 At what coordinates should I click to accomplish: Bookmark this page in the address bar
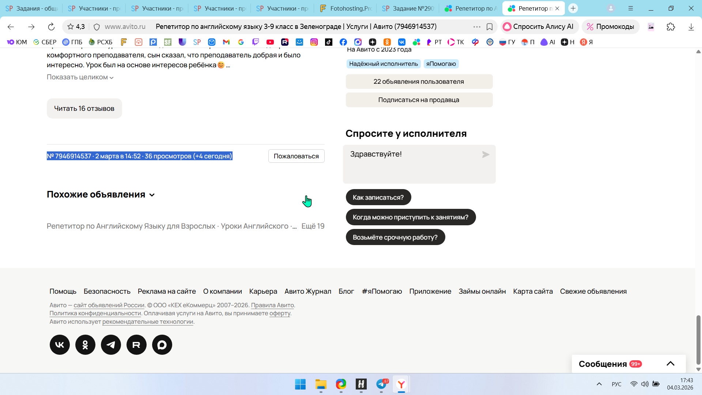pyautogui.click(x=490, y=27)
